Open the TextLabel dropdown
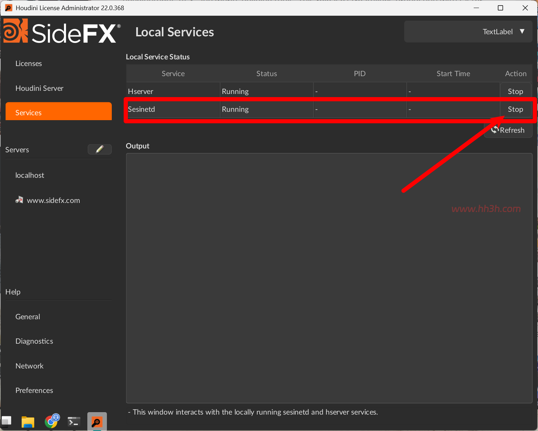 pyautogui.click(x=468, y=31)
